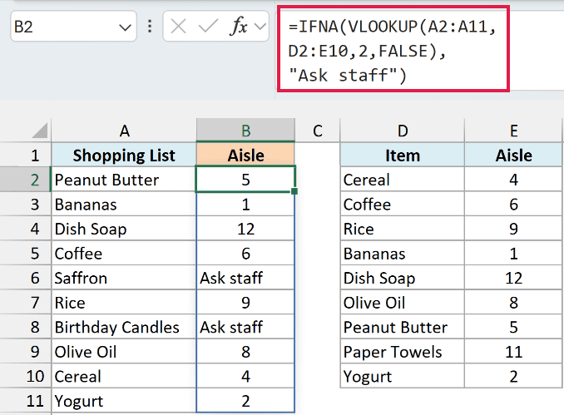This screenshot has width=564, height=415.
Task: Select 'Dish Soap' in the Item column
Action: 403,278
